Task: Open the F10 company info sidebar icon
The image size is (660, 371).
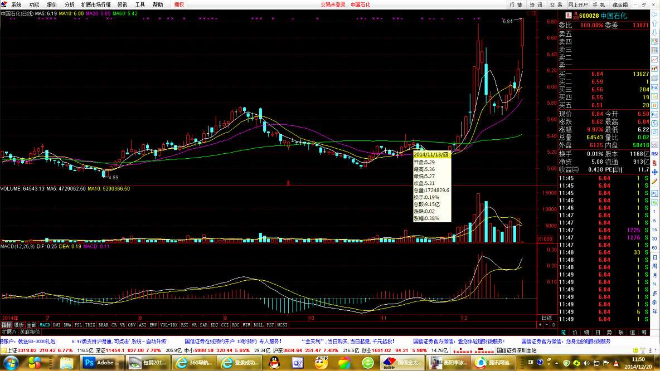Action: (x=654, y=87)
